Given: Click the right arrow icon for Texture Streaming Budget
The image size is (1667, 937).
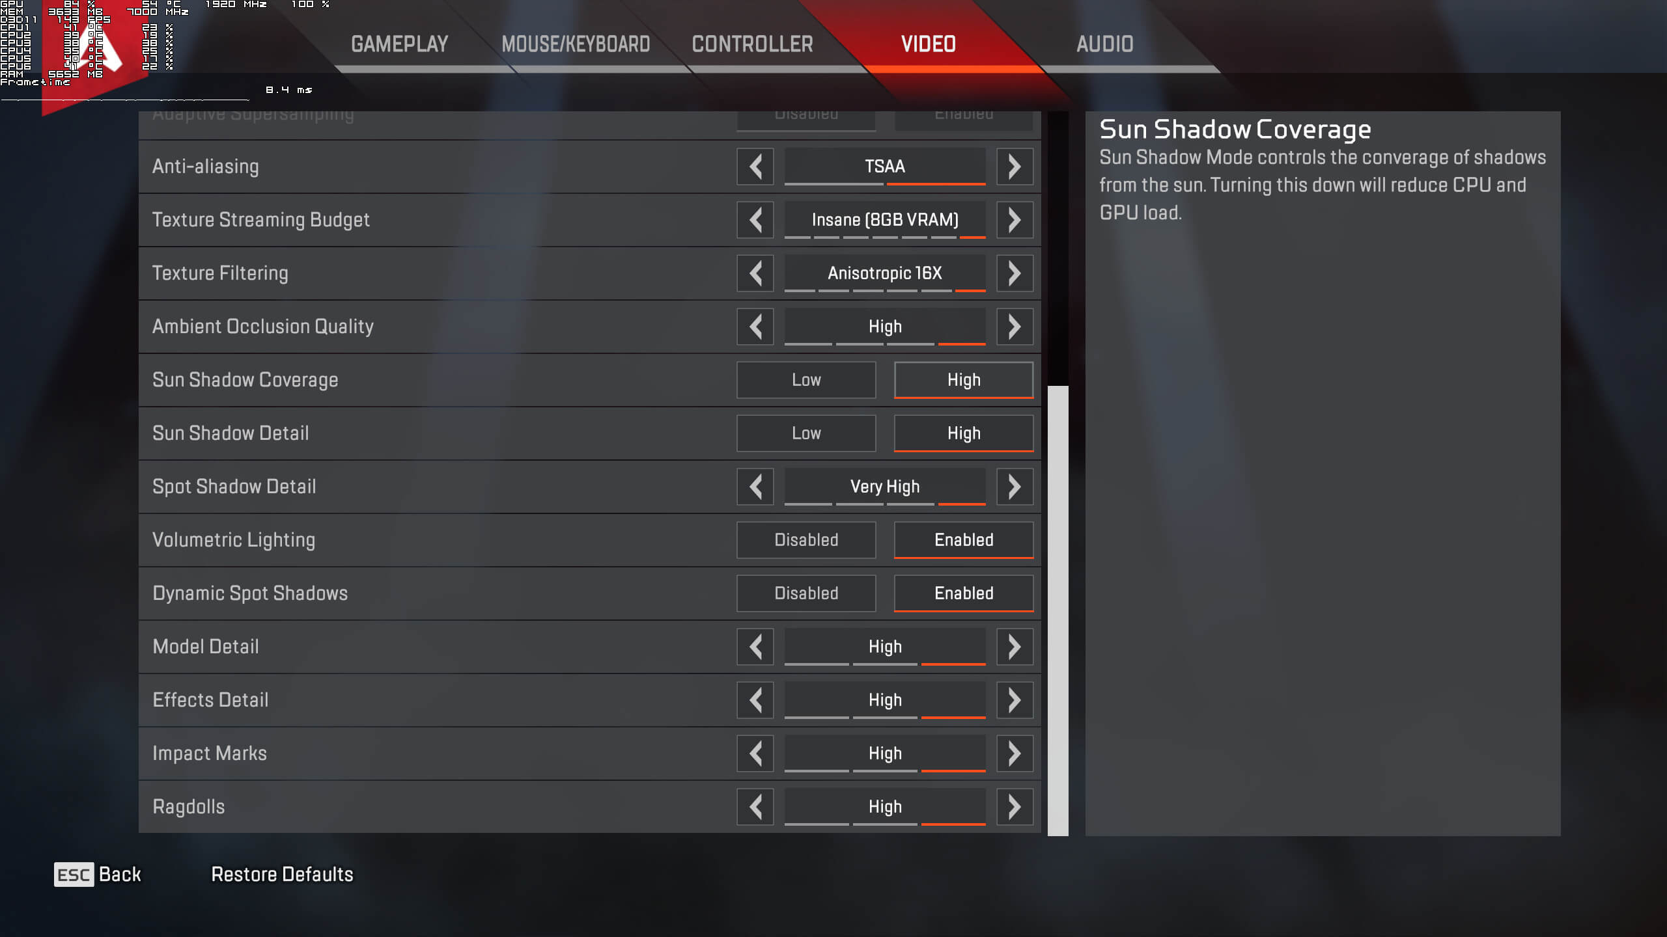Looking at the screenshot, I should pos(1013,220).
